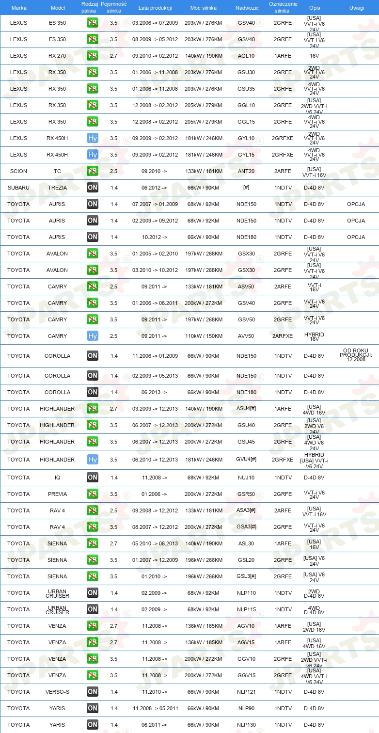
Task: Click the Hy hybrid icon in the Highlander GVU4 row
Action: click(x=93, y=460)
